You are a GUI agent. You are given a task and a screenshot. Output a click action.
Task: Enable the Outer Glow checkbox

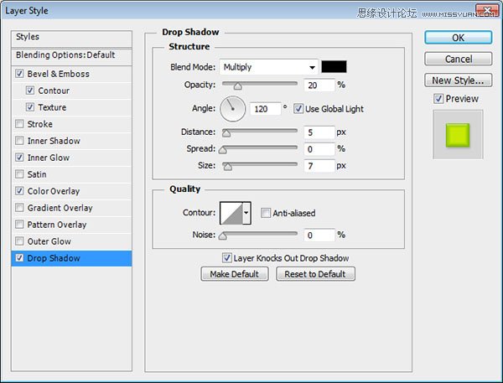(19, 241)
